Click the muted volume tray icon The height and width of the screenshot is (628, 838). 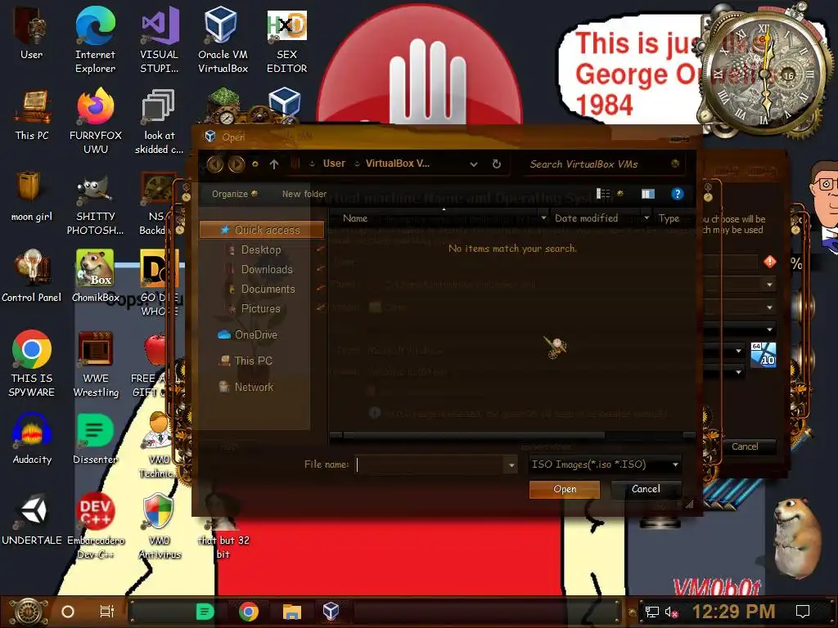click(x=671, y=612)
